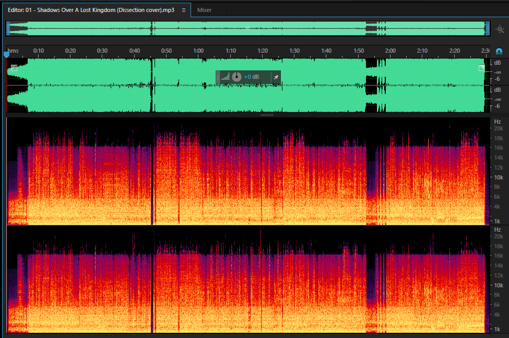Click the 2:20 mark on the time ruler
This screenshot has height=338, width=509.
pos(455,51)
